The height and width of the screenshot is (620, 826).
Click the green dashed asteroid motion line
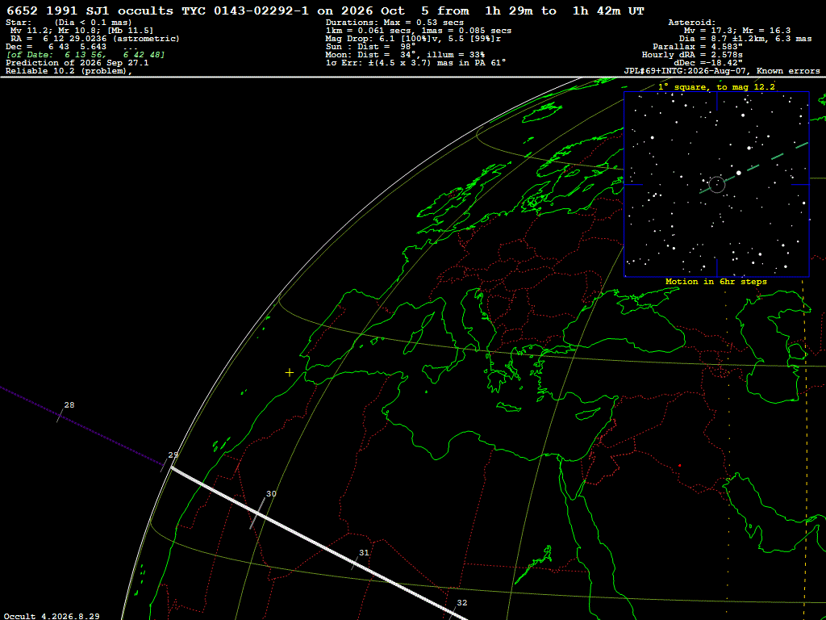click(754, 168)
